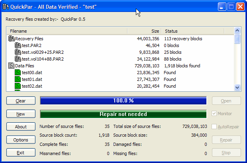
Task: Click the Recovery files created by label
Action: [32, 19]
